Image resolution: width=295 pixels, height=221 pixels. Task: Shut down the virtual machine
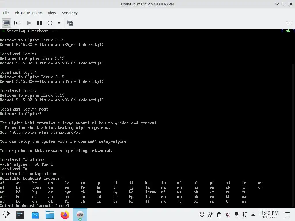click(50, 23)
